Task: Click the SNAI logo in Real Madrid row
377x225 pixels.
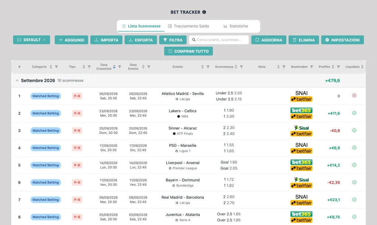Action: (x=301, y=197)
